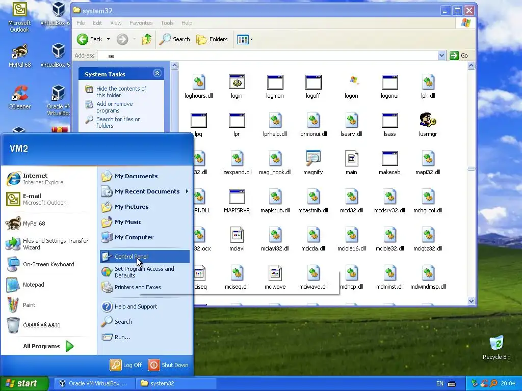Open Printers and Faxes

point(144,287)
